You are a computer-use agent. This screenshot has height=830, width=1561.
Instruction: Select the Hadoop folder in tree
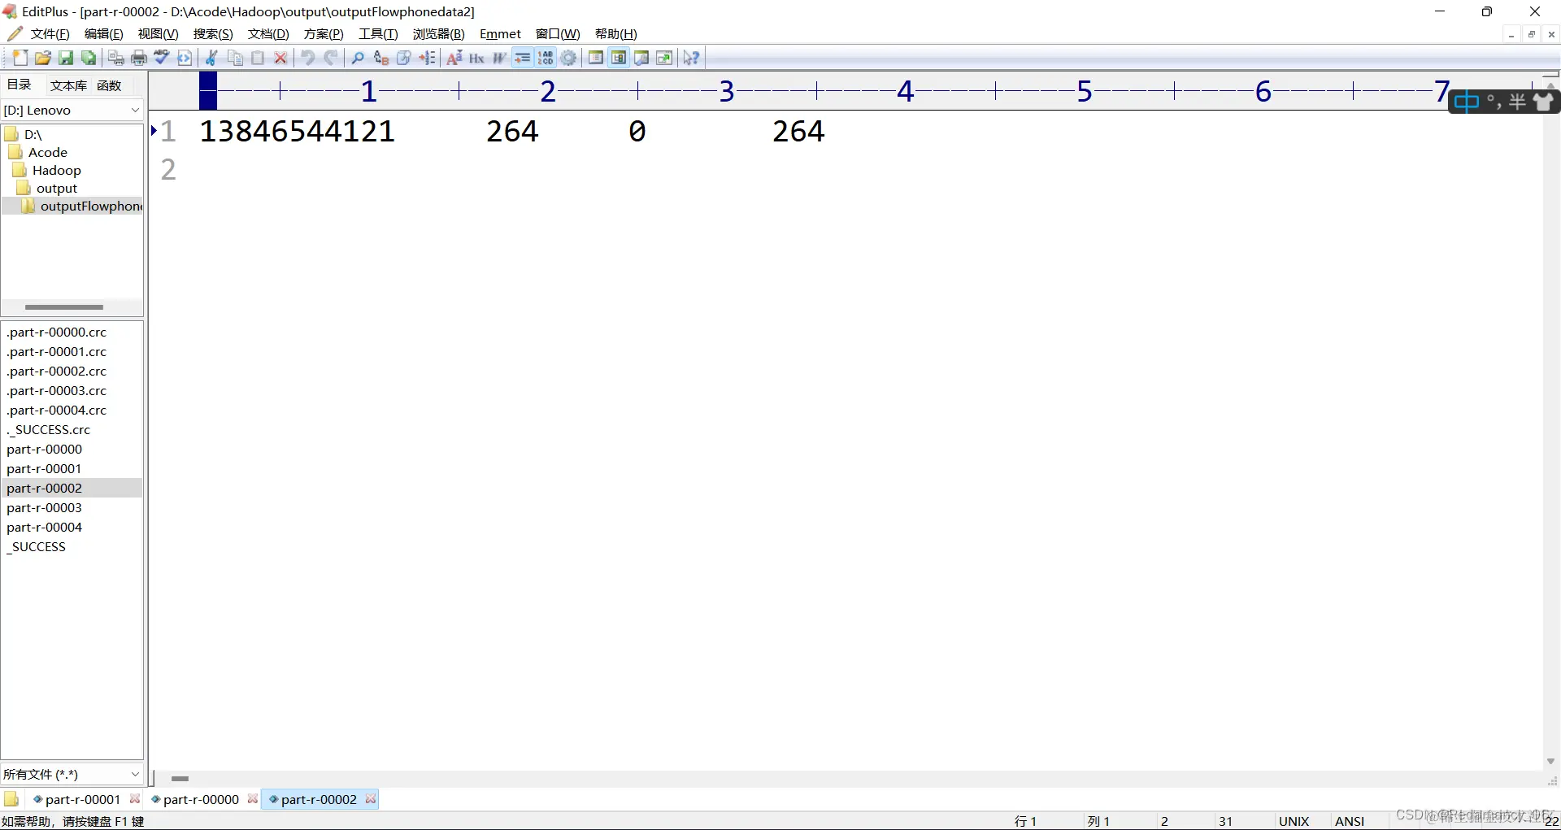pos(47,170)
